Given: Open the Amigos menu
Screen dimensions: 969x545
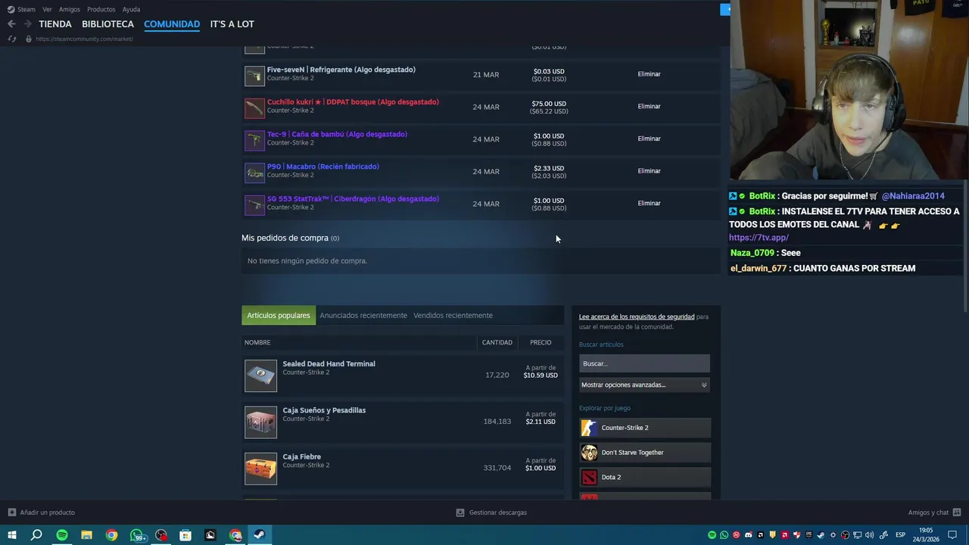Looking at the screenshot, I should click(x=70, y=9).
